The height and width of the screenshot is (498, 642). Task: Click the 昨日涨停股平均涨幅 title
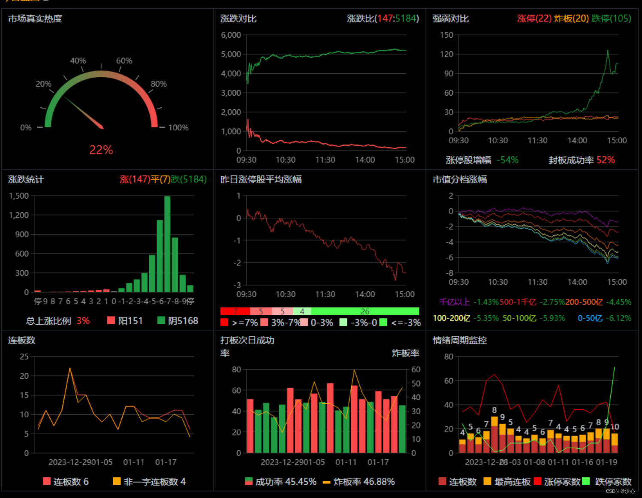coord(261,180)
